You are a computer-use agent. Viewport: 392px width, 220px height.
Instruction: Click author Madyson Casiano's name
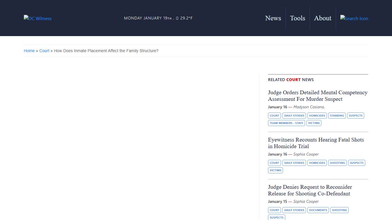pos(308,107)
